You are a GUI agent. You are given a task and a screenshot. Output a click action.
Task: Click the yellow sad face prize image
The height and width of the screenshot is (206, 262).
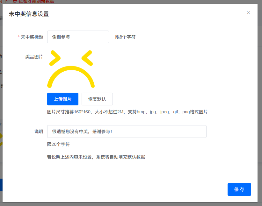tap(71, 69)
